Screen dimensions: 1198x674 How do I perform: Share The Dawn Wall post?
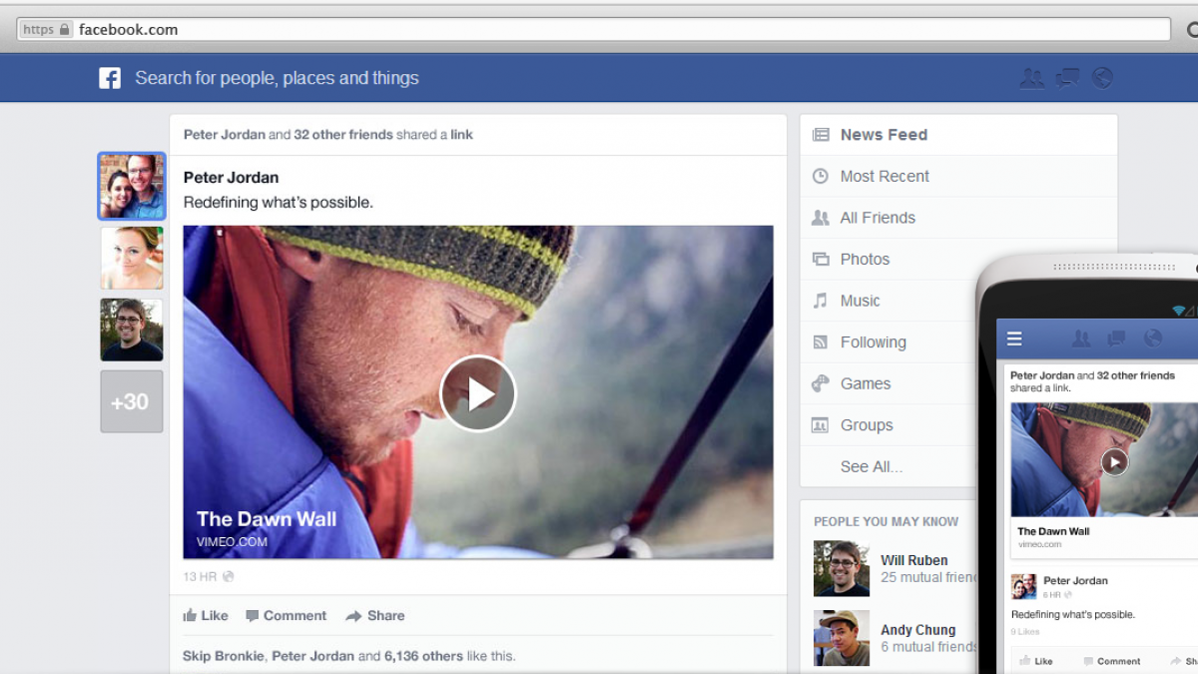pyautogui.click(x=375, y=616)
